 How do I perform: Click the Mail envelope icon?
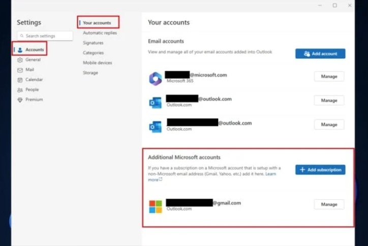[20, 70]
